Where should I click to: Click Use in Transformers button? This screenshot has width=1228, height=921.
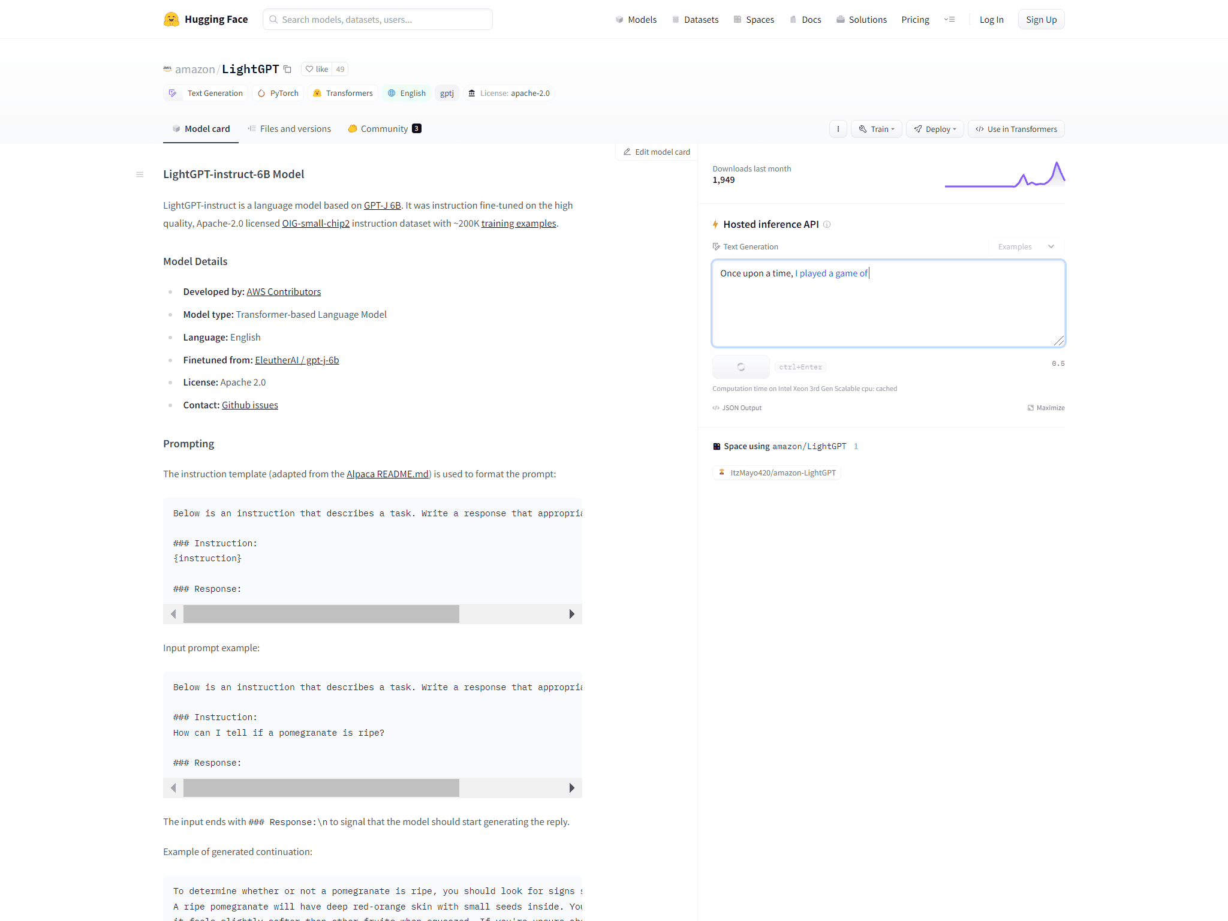(x=1016, y=129)
